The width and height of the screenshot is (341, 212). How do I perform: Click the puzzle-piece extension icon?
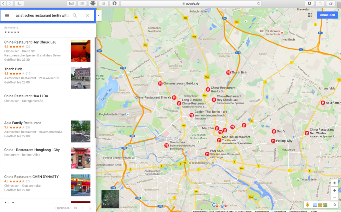coord(93,3)
